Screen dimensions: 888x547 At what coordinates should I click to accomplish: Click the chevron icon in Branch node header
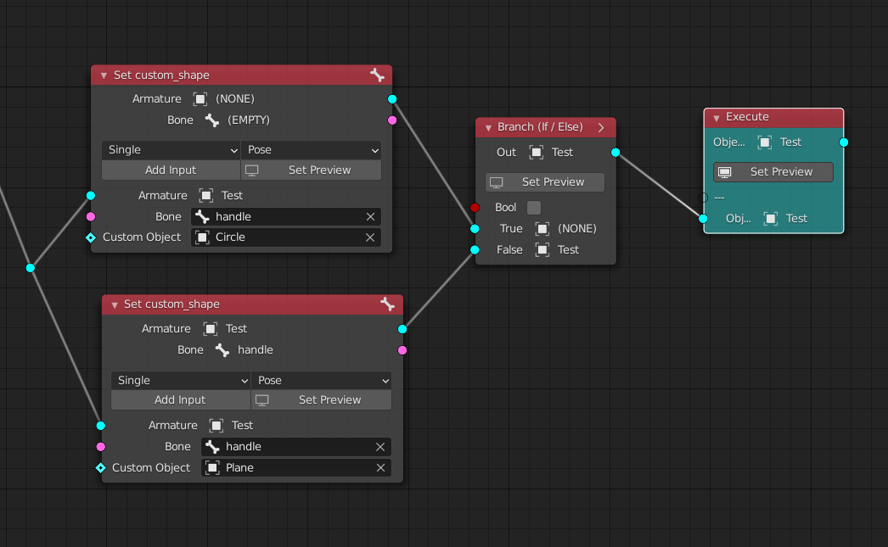coord(601,127)
